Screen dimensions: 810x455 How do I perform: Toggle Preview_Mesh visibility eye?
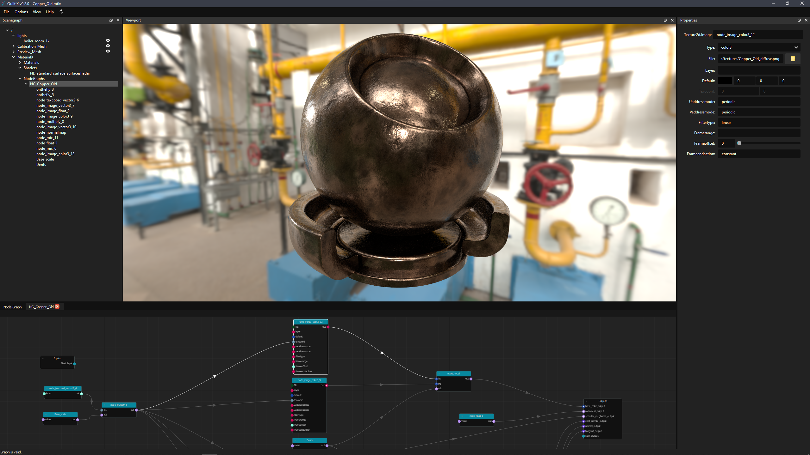pyautogui.click(x=108, y=51)
